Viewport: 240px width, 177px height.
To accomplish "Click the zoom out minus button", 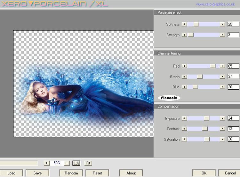I will [x=67, y=163].
